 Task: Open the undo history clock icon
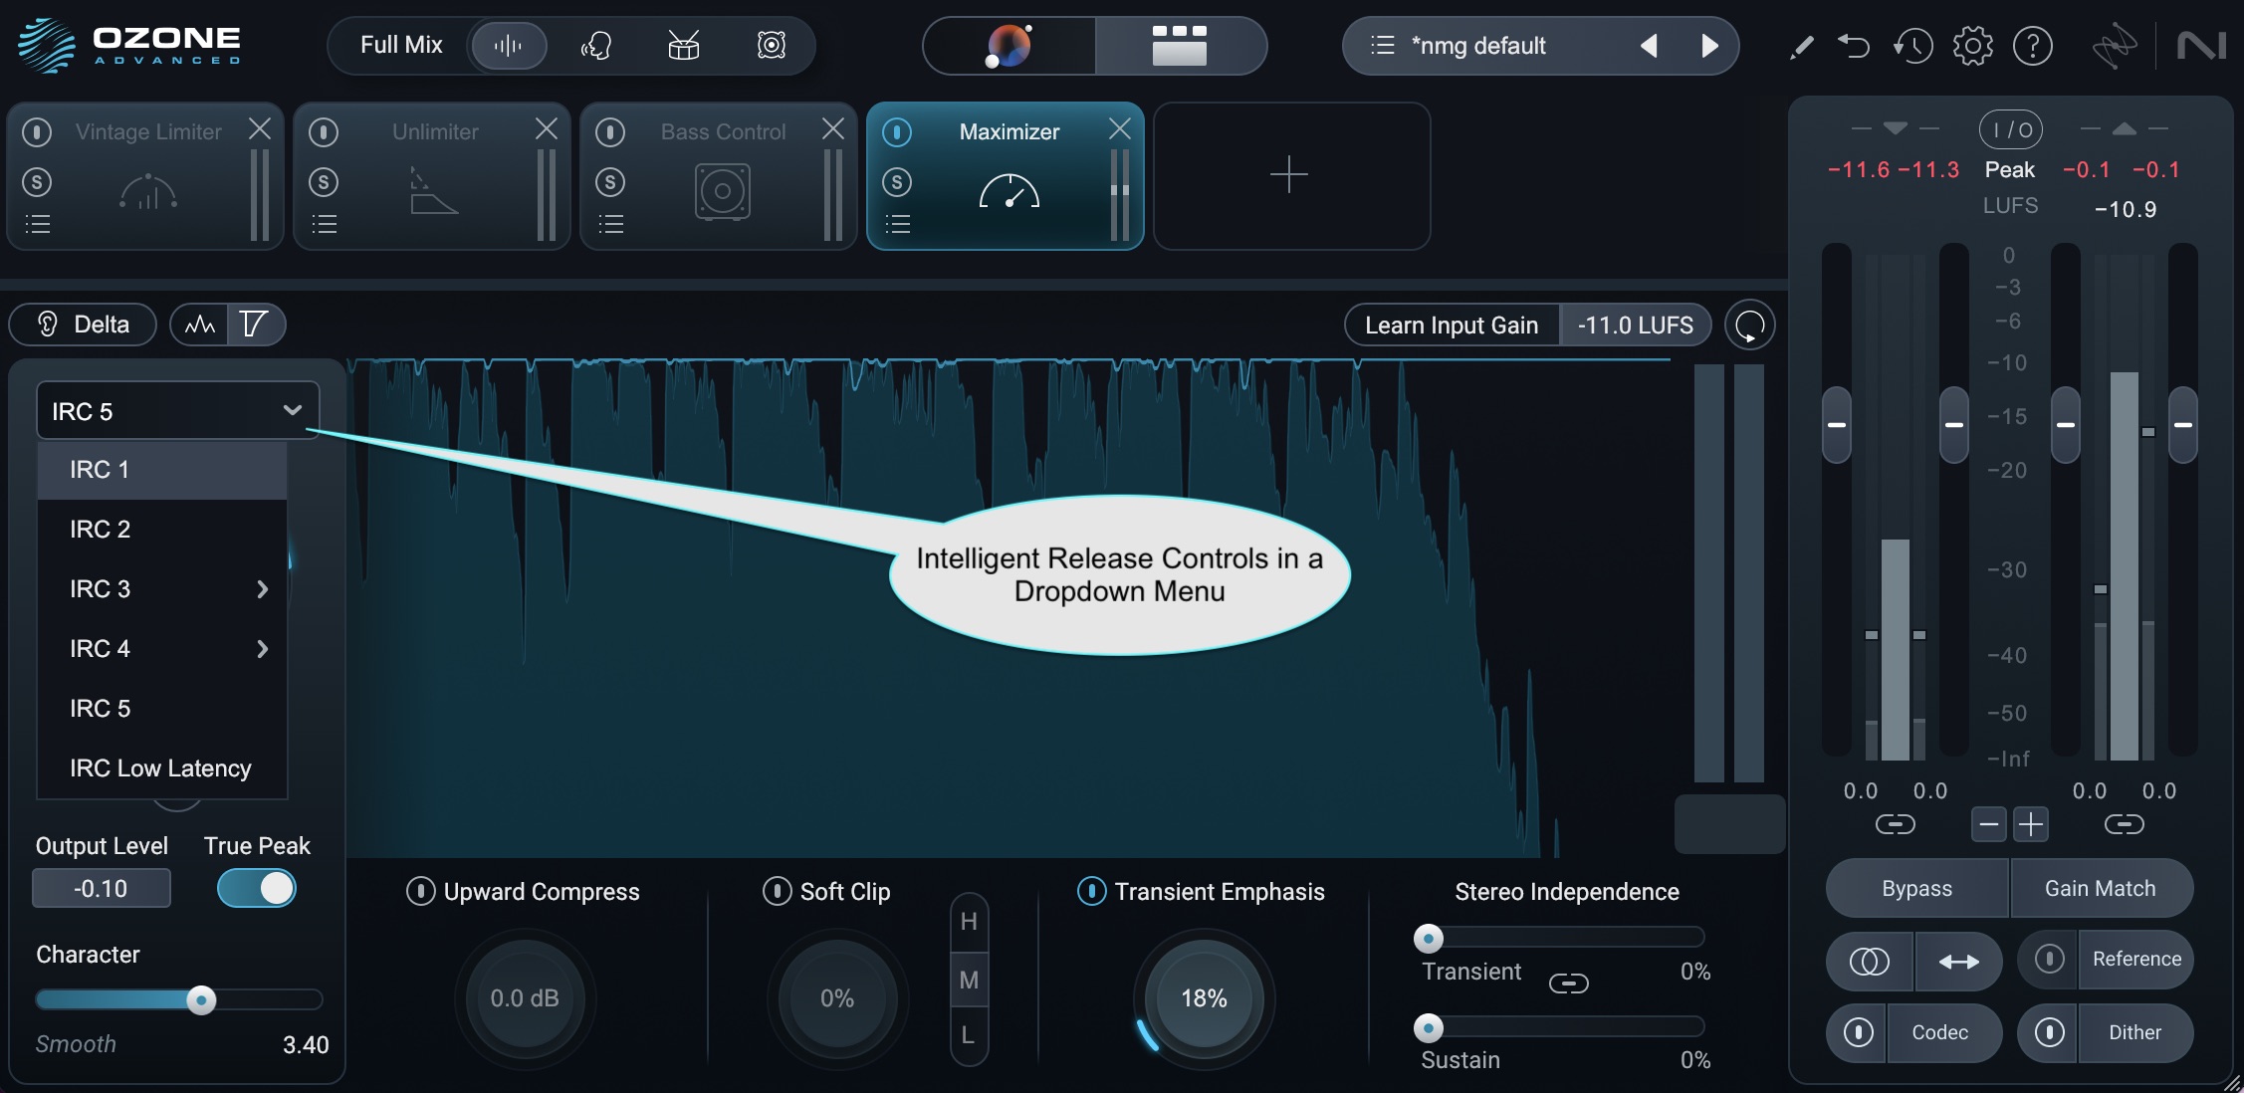click(x=1912, y=46)
